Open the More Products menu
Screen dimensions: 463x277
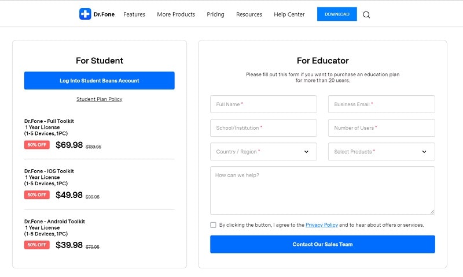coord(176,14)
